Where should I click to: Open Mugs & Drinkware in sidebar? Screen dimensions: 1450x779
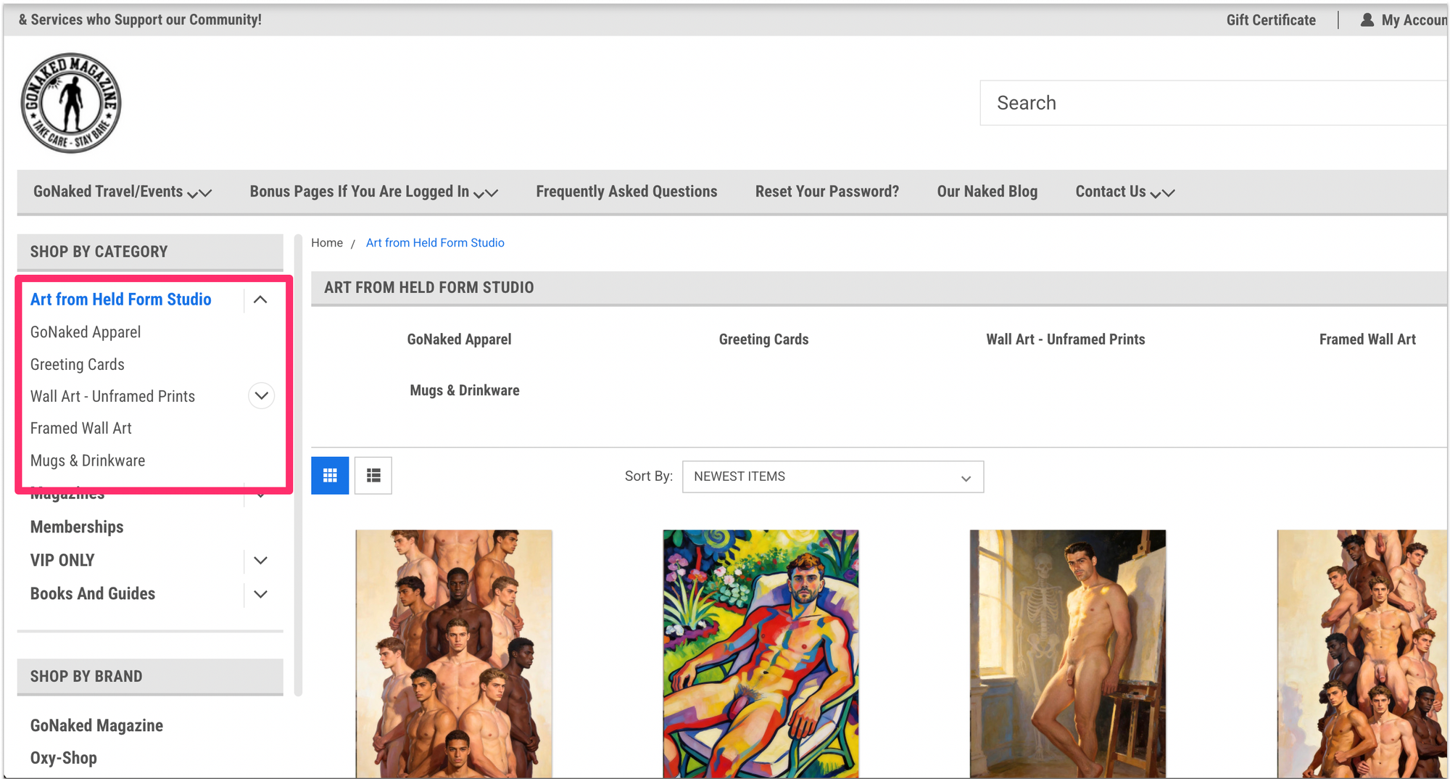88,461
